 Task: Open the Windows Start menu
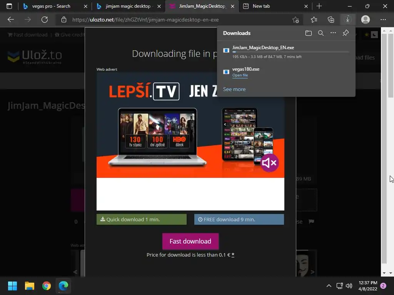pyautogui.click(x=12, y=286)
